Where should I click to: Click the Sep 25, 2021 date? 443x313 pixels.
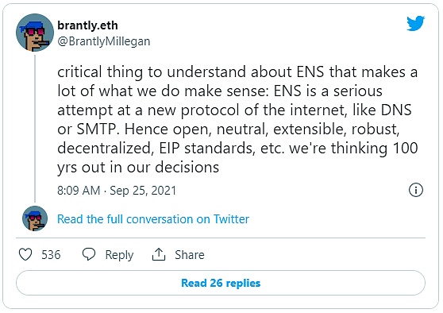[143, 191]
